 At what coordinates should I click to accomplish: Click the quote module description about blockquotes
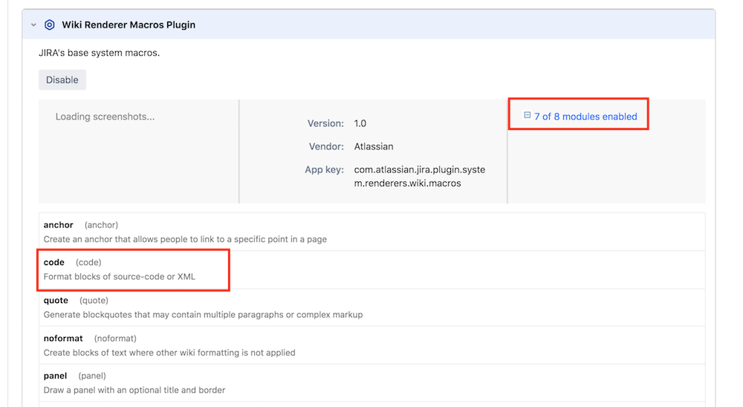[204, 315]
